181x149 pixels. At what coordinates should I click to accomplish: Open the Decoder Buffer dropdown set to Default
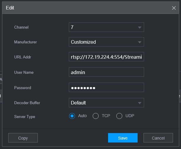click(106, 103)
